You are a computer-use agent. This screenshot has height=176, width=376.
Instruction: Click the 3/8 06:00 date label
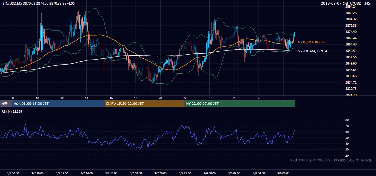point(283,173)
